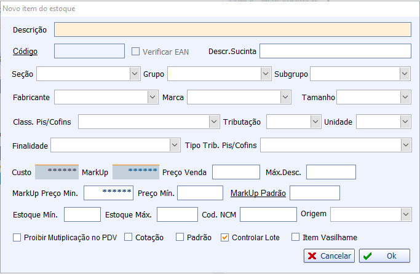Viewport: 420px width, 274px height.
Task: Toggle the Padrão checkbox
Action: (180, 237)
